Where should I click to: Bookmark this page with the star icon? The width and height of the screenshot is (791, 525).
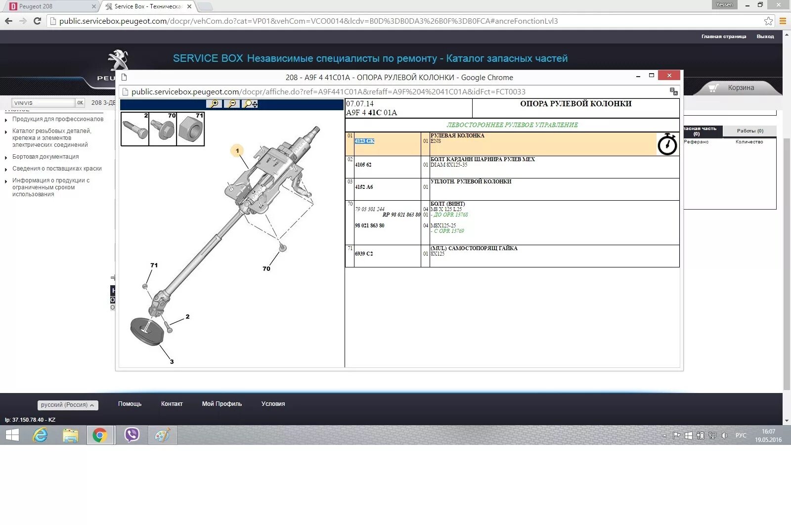(768, 21)
